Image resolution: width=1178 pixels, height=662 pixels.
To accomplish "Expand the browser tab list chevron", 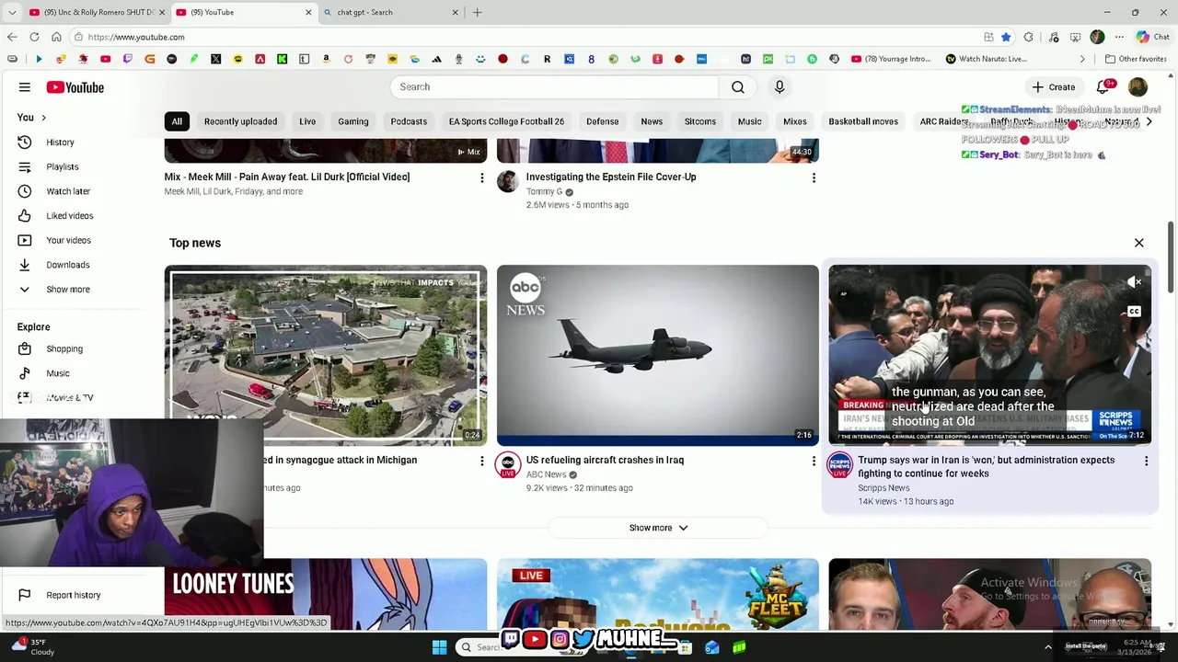I will point(11,12).
